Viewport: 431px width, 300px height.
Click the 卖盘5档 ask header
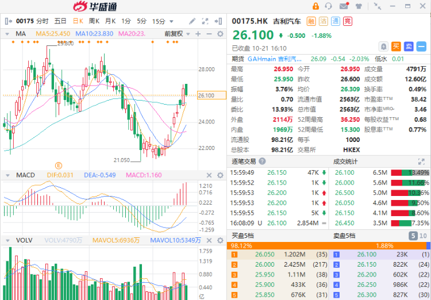pyautogui.click(x=344, y=236)
